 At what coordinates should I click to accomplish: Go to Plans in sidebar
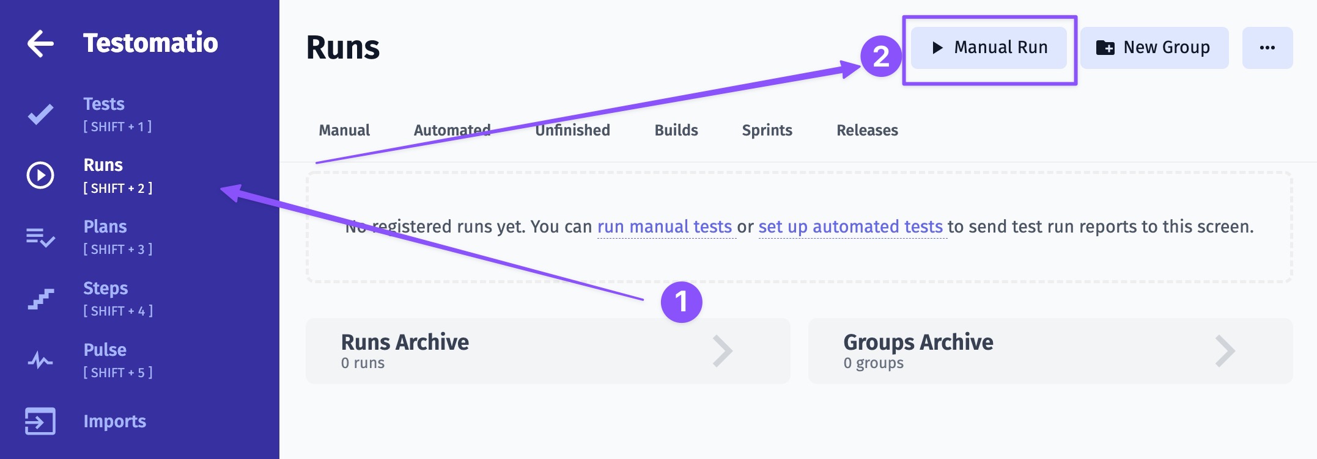pos(105,227)
